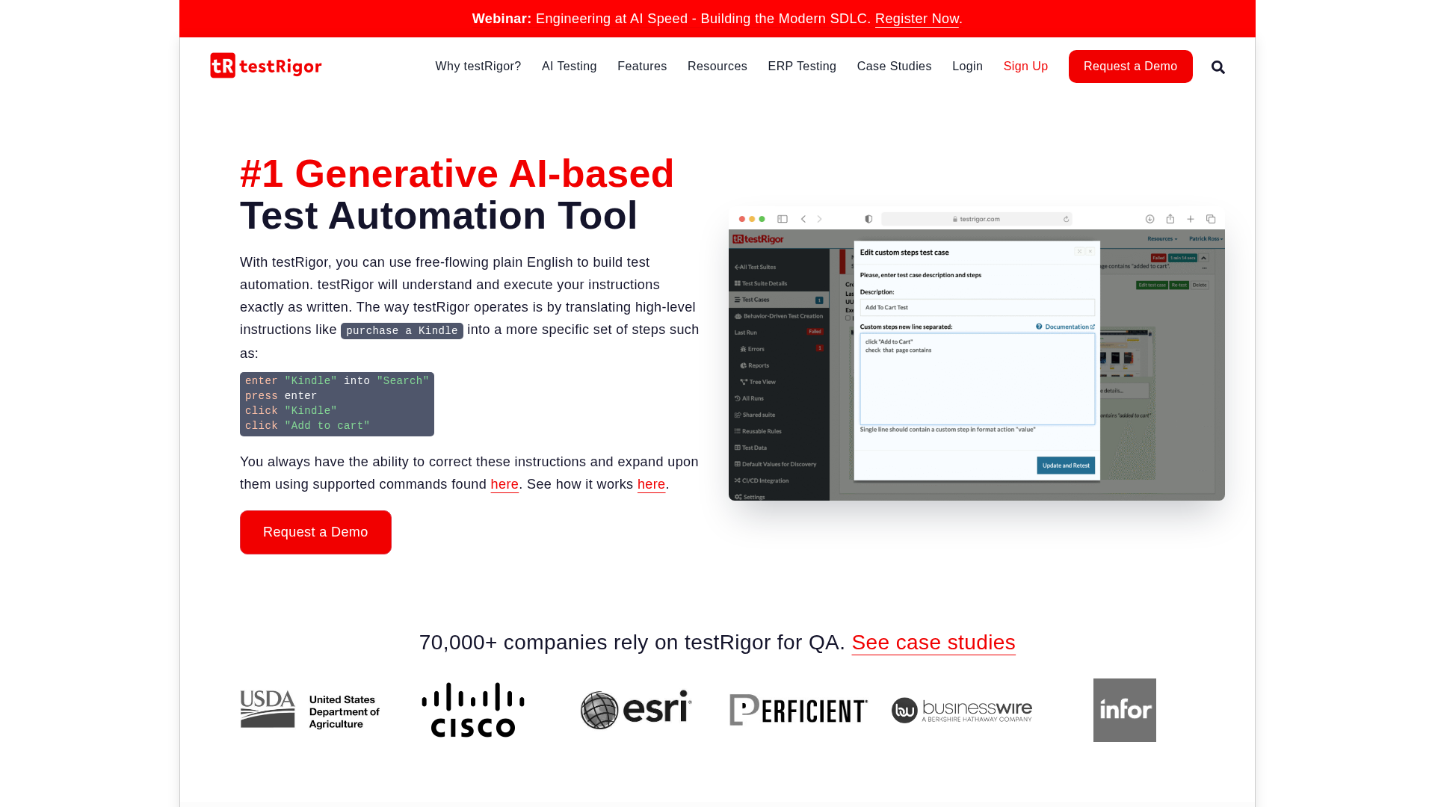The height and width of the screenshot is (807, 1435).
Task: Click the Add To Cart Test description field
Action: (977, 307)
